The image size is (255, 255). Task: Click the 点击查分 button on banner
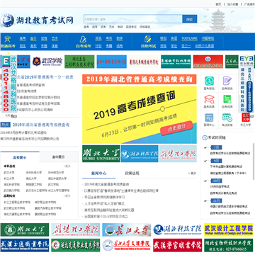[x=176, y=127]
